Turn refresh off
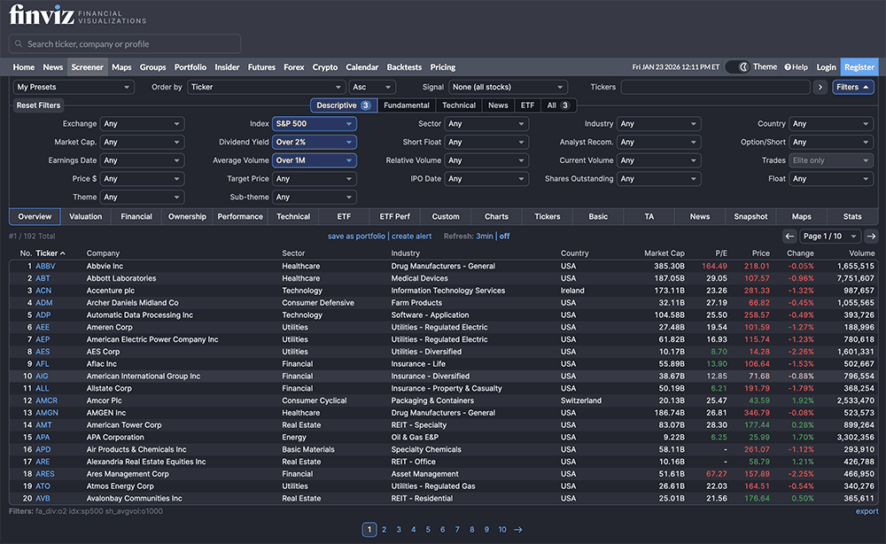This screenshot has width=886, height=544. tap(504, 237)
